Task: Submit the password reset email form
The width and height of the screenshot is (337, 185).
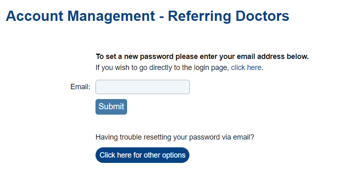Action: [x=111, y=107]
